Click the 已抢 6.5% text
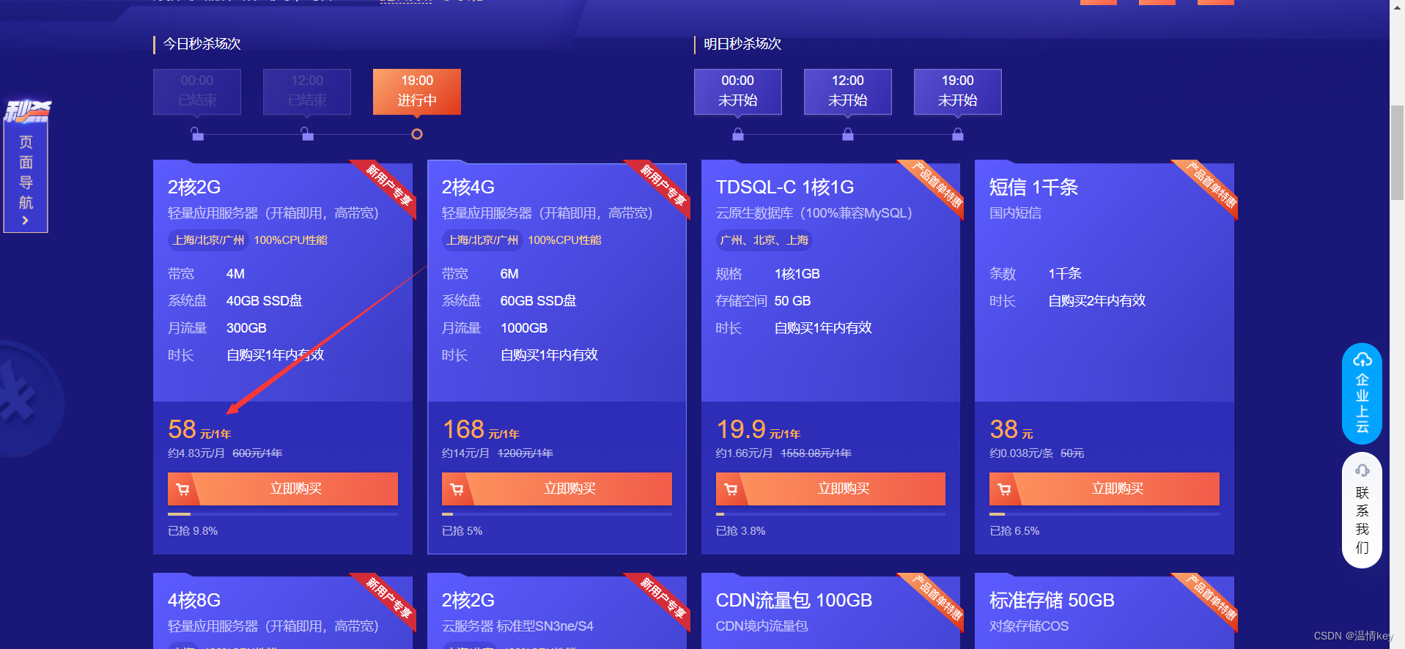This screenshot has width=1405, height=649. point(1014,531)
